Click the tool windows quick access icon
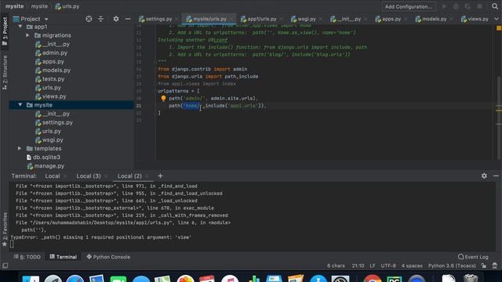 (5, 266)
